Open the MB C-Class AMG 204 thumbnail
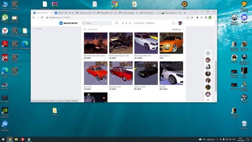This screenshot has width=252, height=142. (x=146, y=43)
